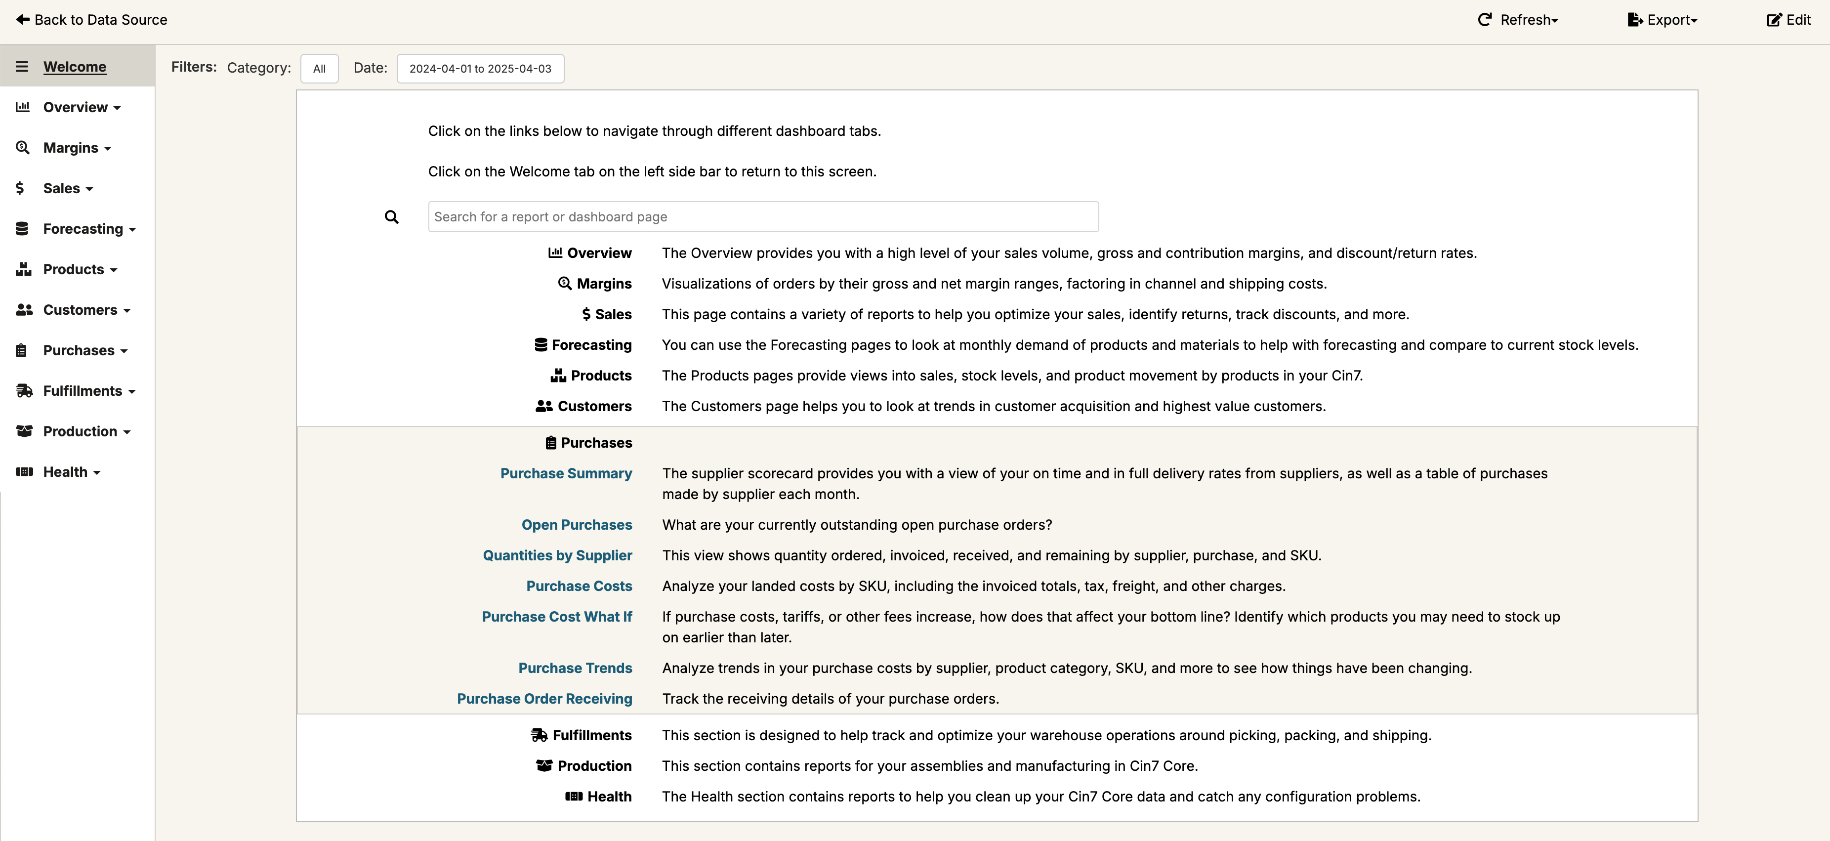This screenshot has height=841, width=1830.
Task: Select the Overview bar-chart icon in sidebar
Action: click(x=22, y=107)
